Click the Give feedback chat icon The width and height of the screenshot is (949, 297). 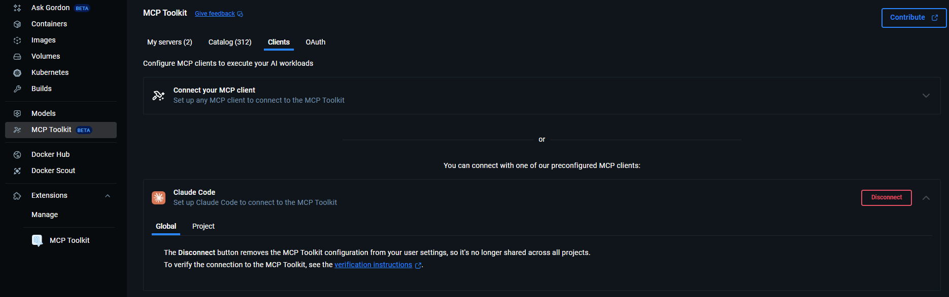pos(240,14)
